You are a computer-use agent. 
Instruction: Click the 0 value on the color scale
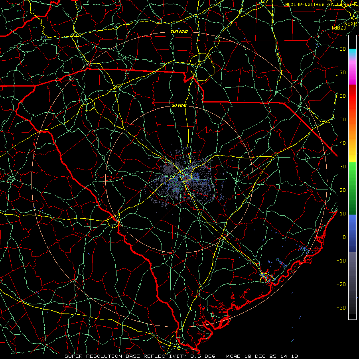344,237
